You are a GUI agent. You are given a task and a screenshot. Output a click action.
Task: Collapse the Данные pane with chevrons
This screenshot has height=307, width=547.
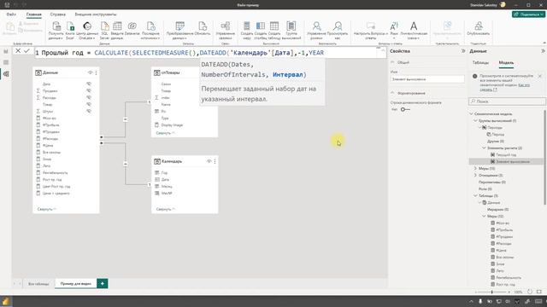pos(543,51)
